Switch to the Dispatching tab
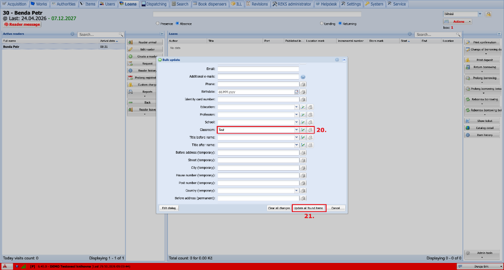Viewport: 504px width, 270px height. coord(154,4)
